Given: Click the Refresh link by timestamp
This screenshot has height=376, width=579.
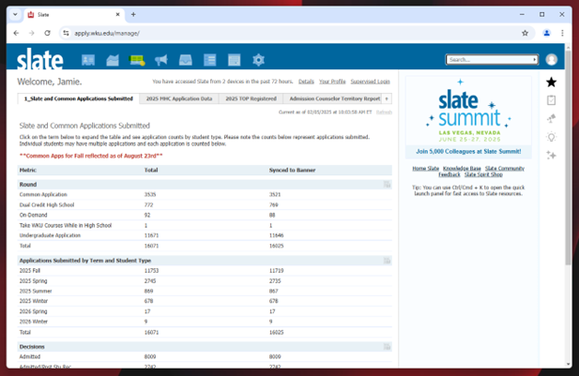Looking at the screenshot, I should point(384,112).
